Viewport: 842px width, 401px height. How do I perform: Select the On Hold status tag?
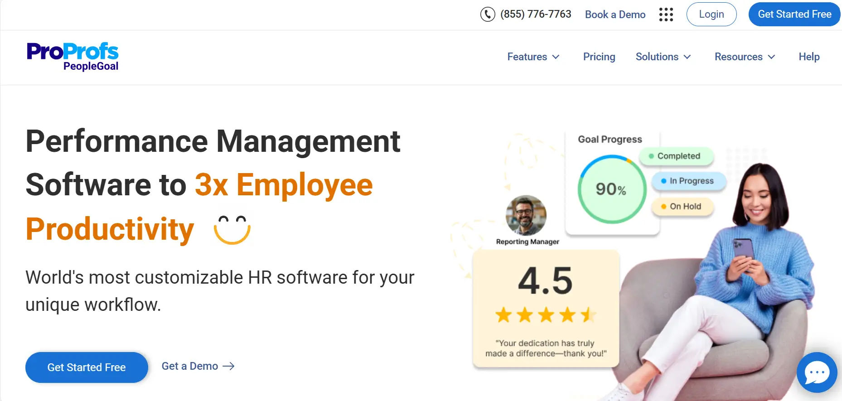click(x=682, y=207)
